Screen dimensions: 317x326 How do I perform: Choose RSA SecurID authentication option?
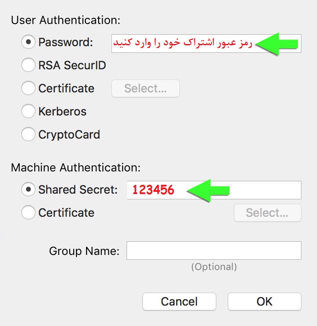[28, 65]
